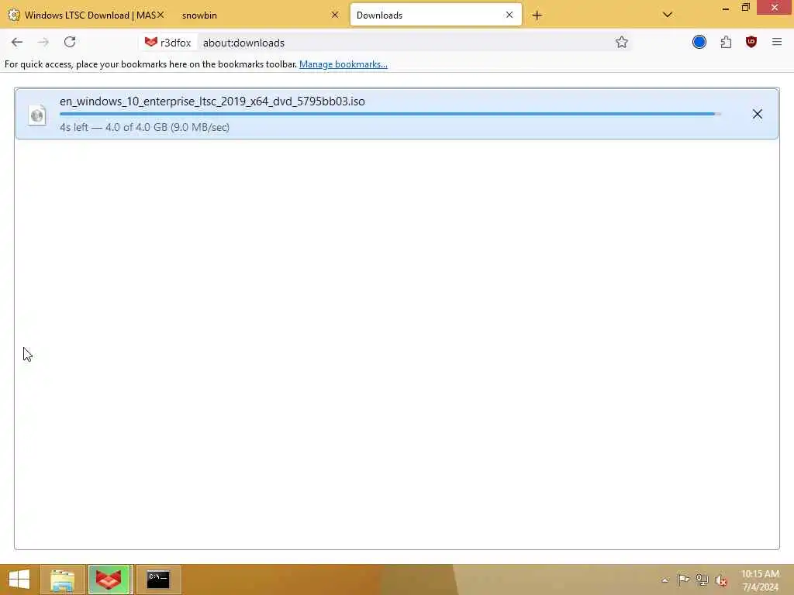Cancel the ISO download with X
The width and height of the screenshot is (794, 595).
[757, 114]
